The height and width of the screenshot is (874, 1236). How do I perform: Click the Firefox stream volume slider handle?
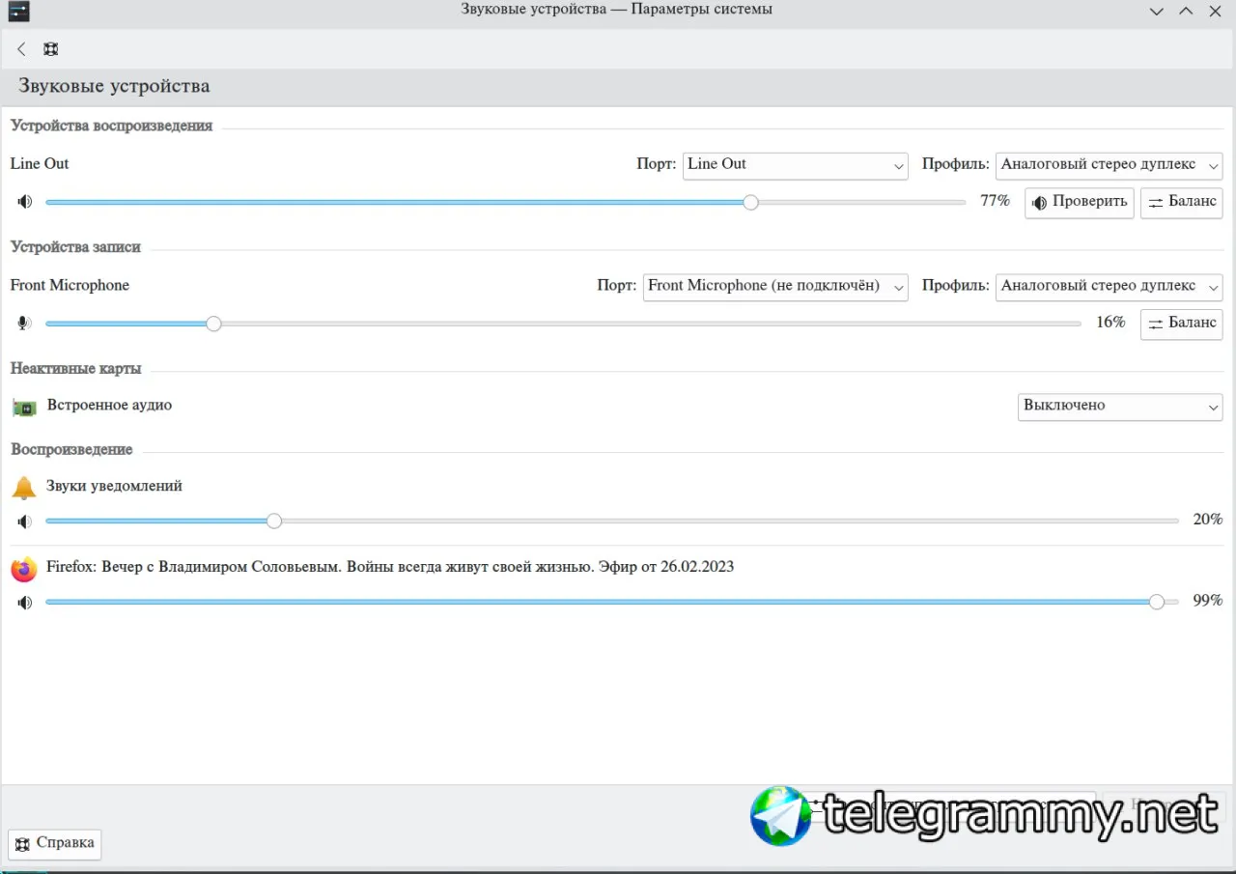tap(1157, 602)
